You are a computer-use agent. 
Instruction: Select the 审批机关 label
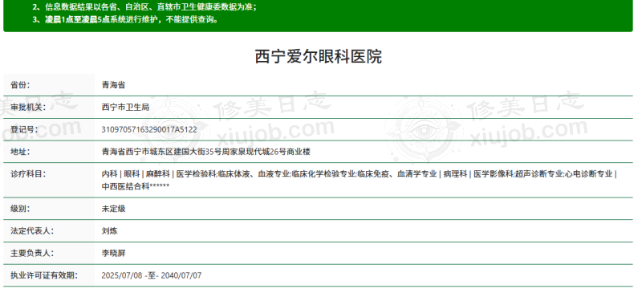click(28, 108)
